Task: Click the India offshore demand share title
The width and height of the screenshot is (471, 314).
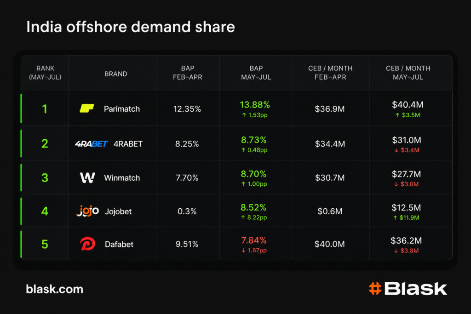Action: [130, 27]
